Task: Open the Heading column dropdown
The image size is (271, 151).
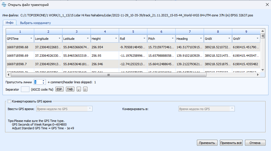Action: [201, 38]
